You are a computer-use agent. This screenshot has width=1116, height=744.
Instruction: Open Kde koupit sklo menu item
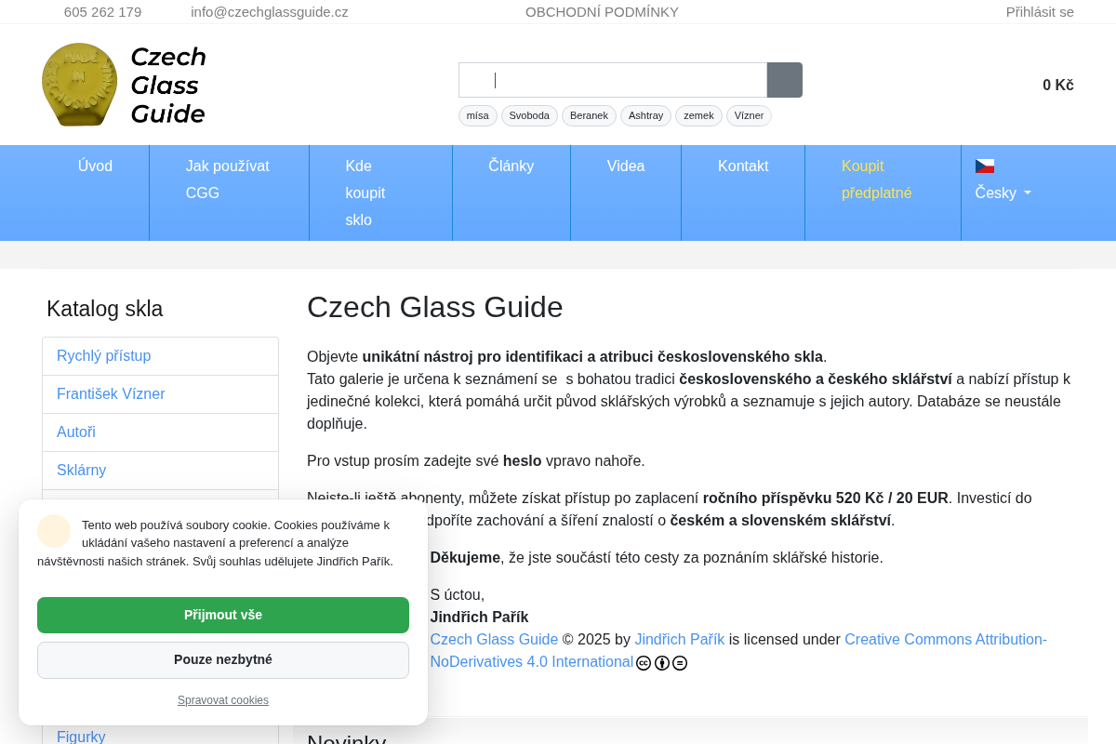pos(380,193)
